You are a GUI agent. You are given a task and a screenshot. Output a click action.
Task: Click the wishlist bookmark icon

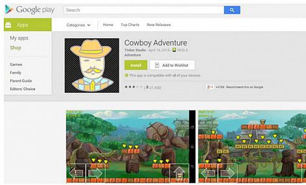coord(157,65)
